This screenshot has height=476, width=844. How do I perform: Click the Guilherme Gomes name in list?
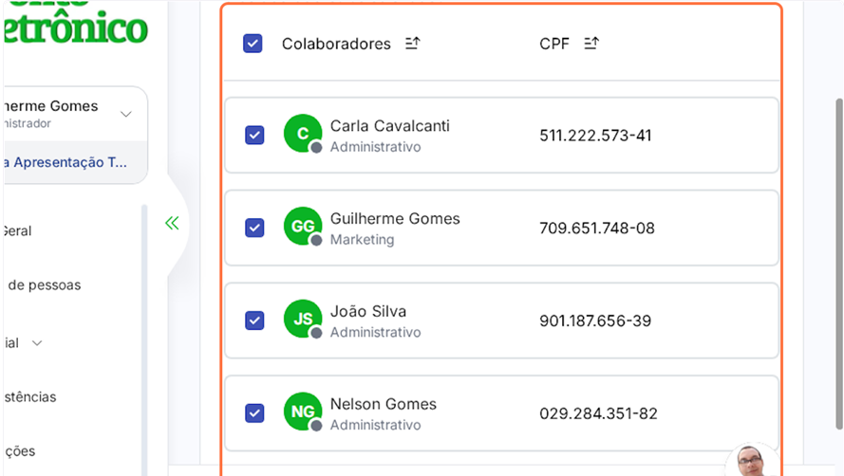pos(395,219)
